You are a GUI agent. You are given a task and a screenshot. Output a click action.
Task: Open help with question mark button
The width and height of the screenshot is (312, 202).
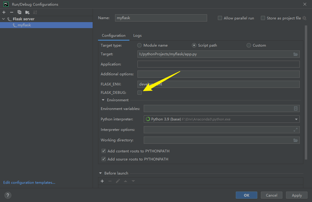click(x=8, y=195)
